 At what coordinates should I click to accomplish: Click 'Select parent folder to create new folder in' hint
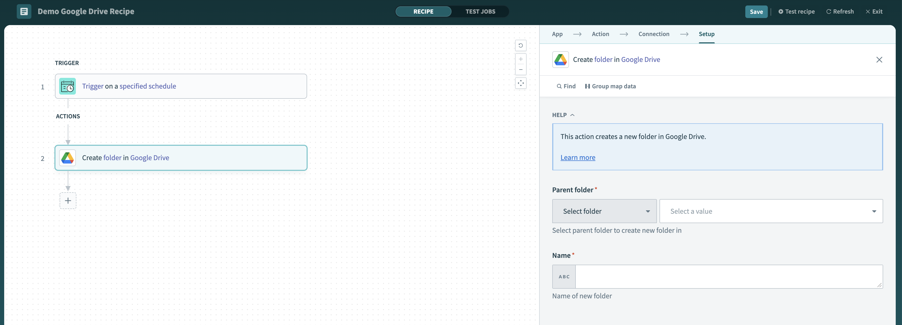coord(617,230)
